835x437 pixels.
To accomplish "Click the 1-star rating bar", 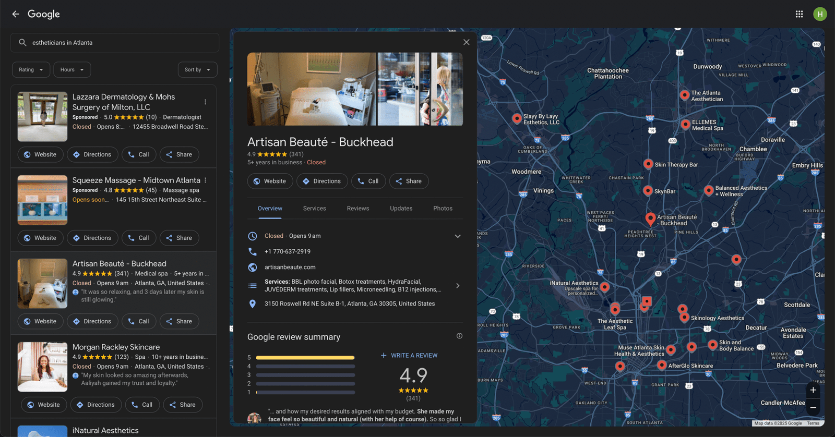I will 305,392.
